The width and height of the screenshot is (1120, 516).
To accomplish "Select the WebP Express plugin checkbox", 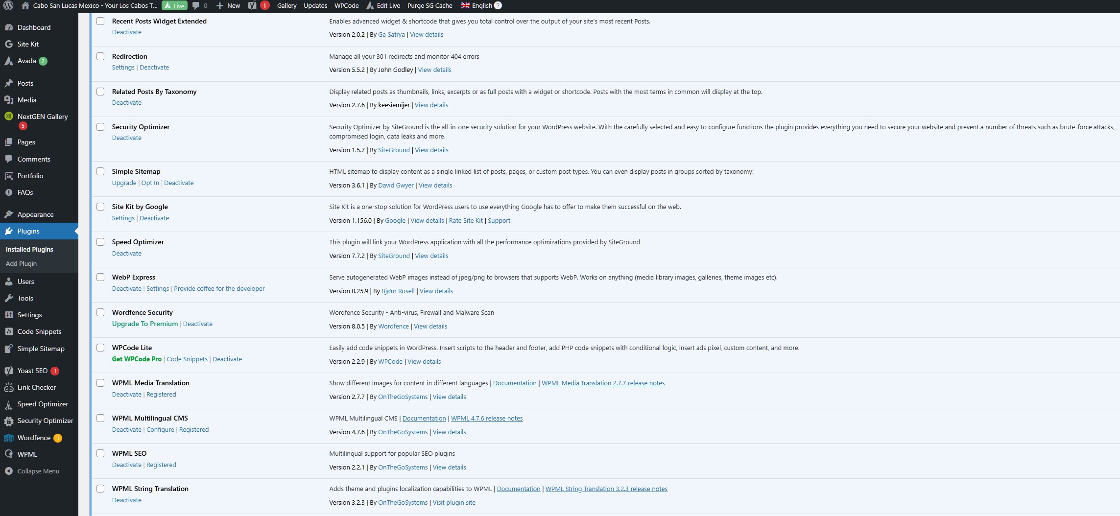I will coord(100,277).
